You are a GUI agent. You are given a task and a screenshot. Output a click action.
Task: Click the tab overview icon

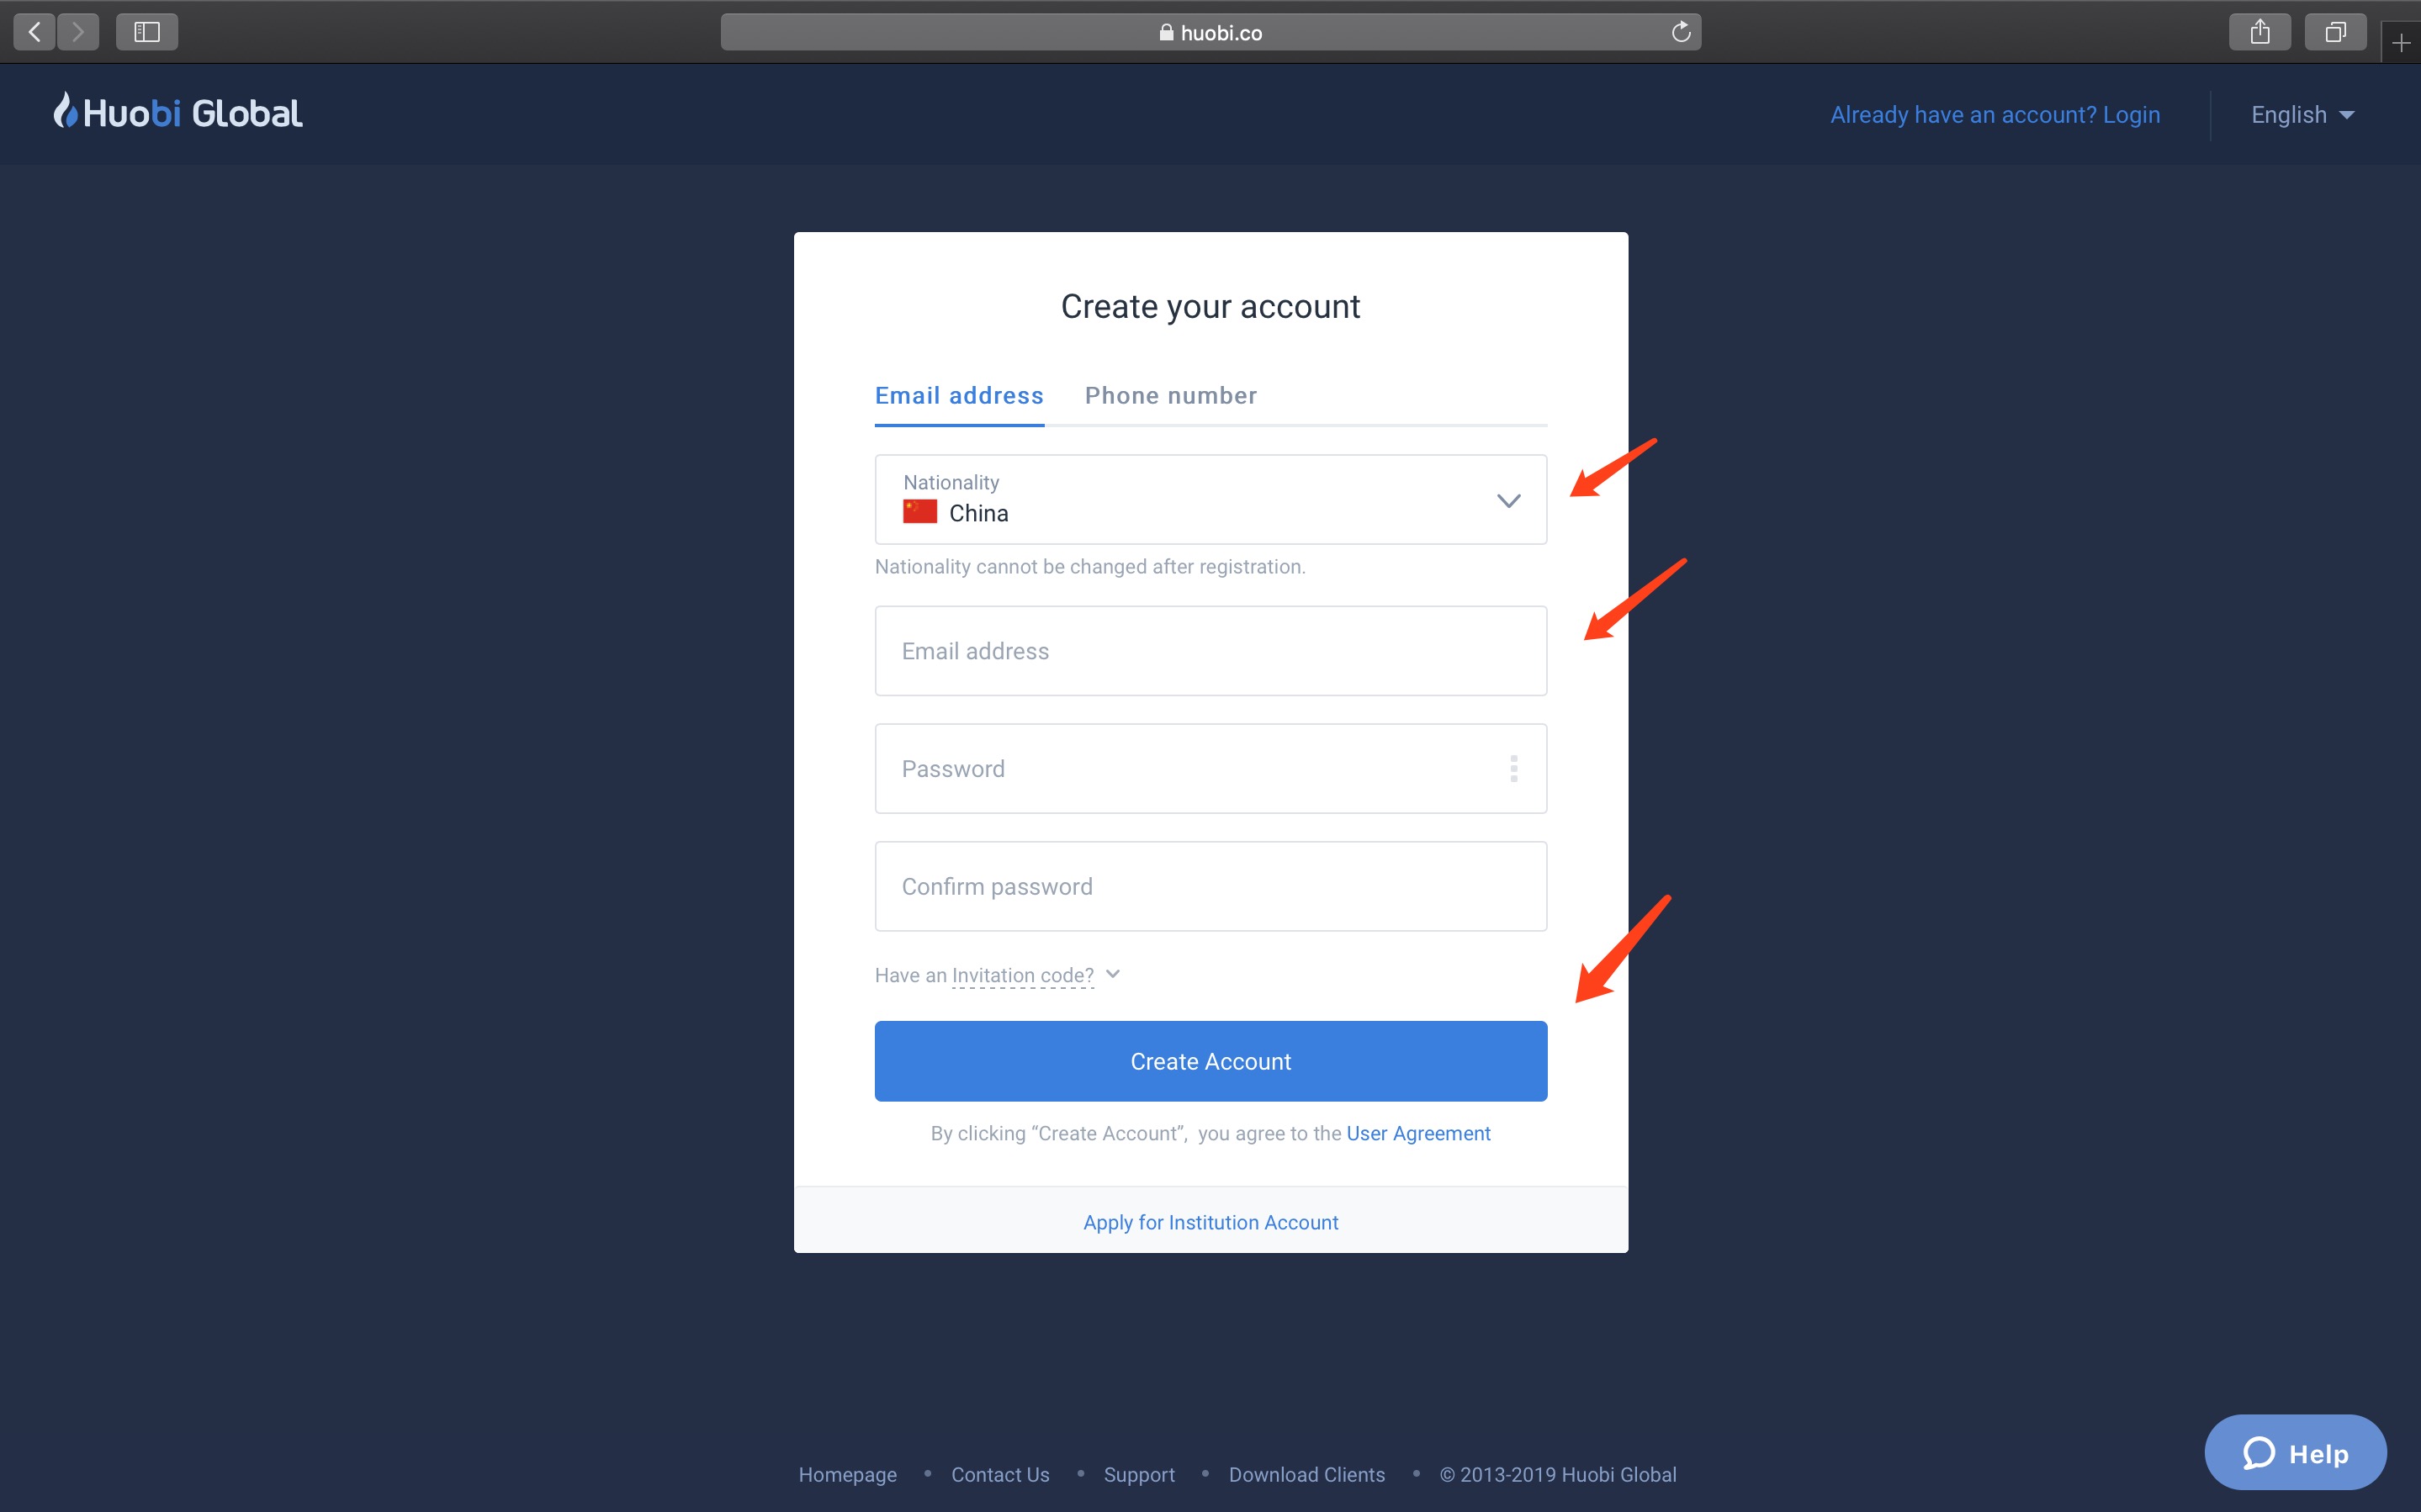click(2336, 29)
